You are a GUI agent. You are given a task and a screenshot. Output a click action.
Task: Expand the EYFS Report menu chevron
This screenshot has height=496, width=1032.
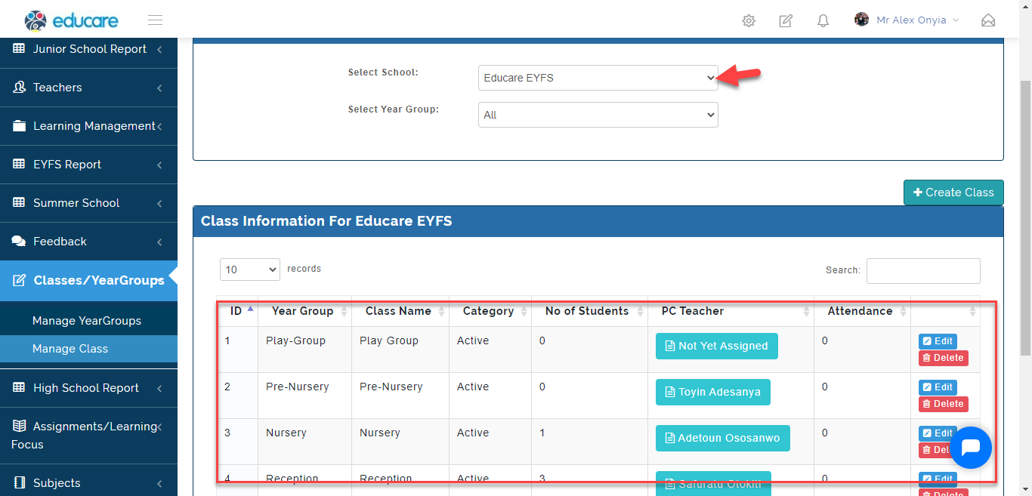point(159,165)
